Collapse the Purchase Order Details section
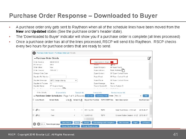 (35, 58)
